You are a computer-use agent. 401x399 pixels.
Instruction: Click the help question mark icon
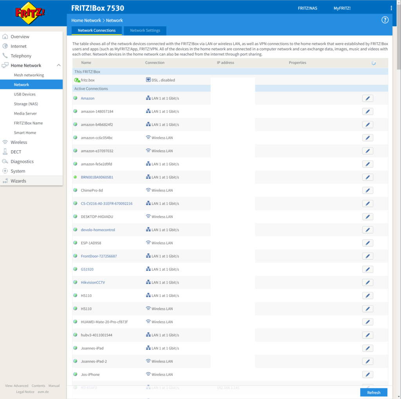pyautogui.click(x=385, y=20)
